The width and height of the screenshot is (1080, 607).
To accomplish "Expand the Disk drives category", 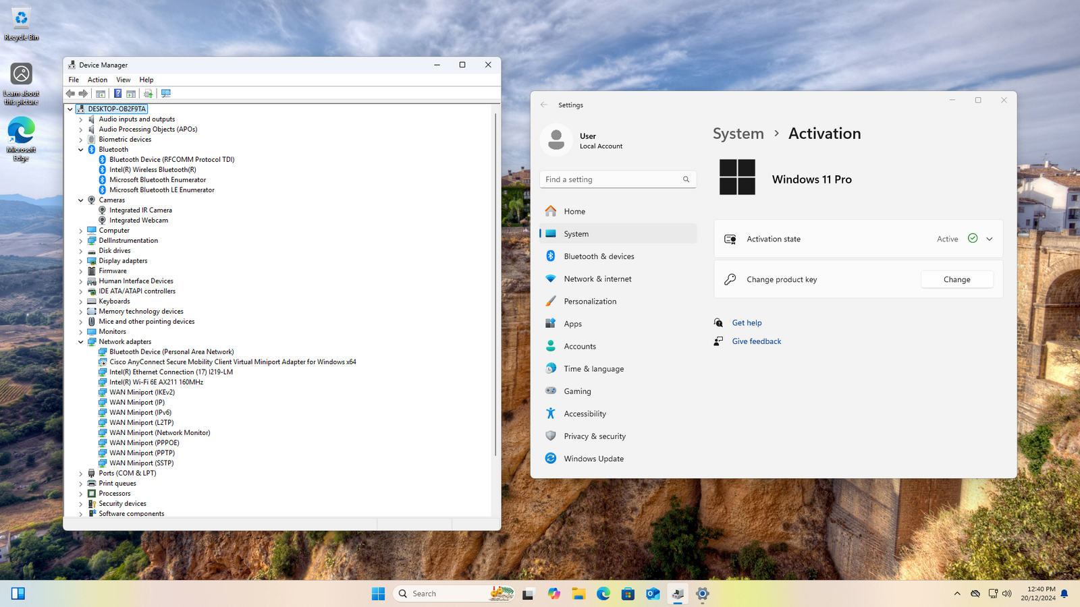I will click(81, 251).
